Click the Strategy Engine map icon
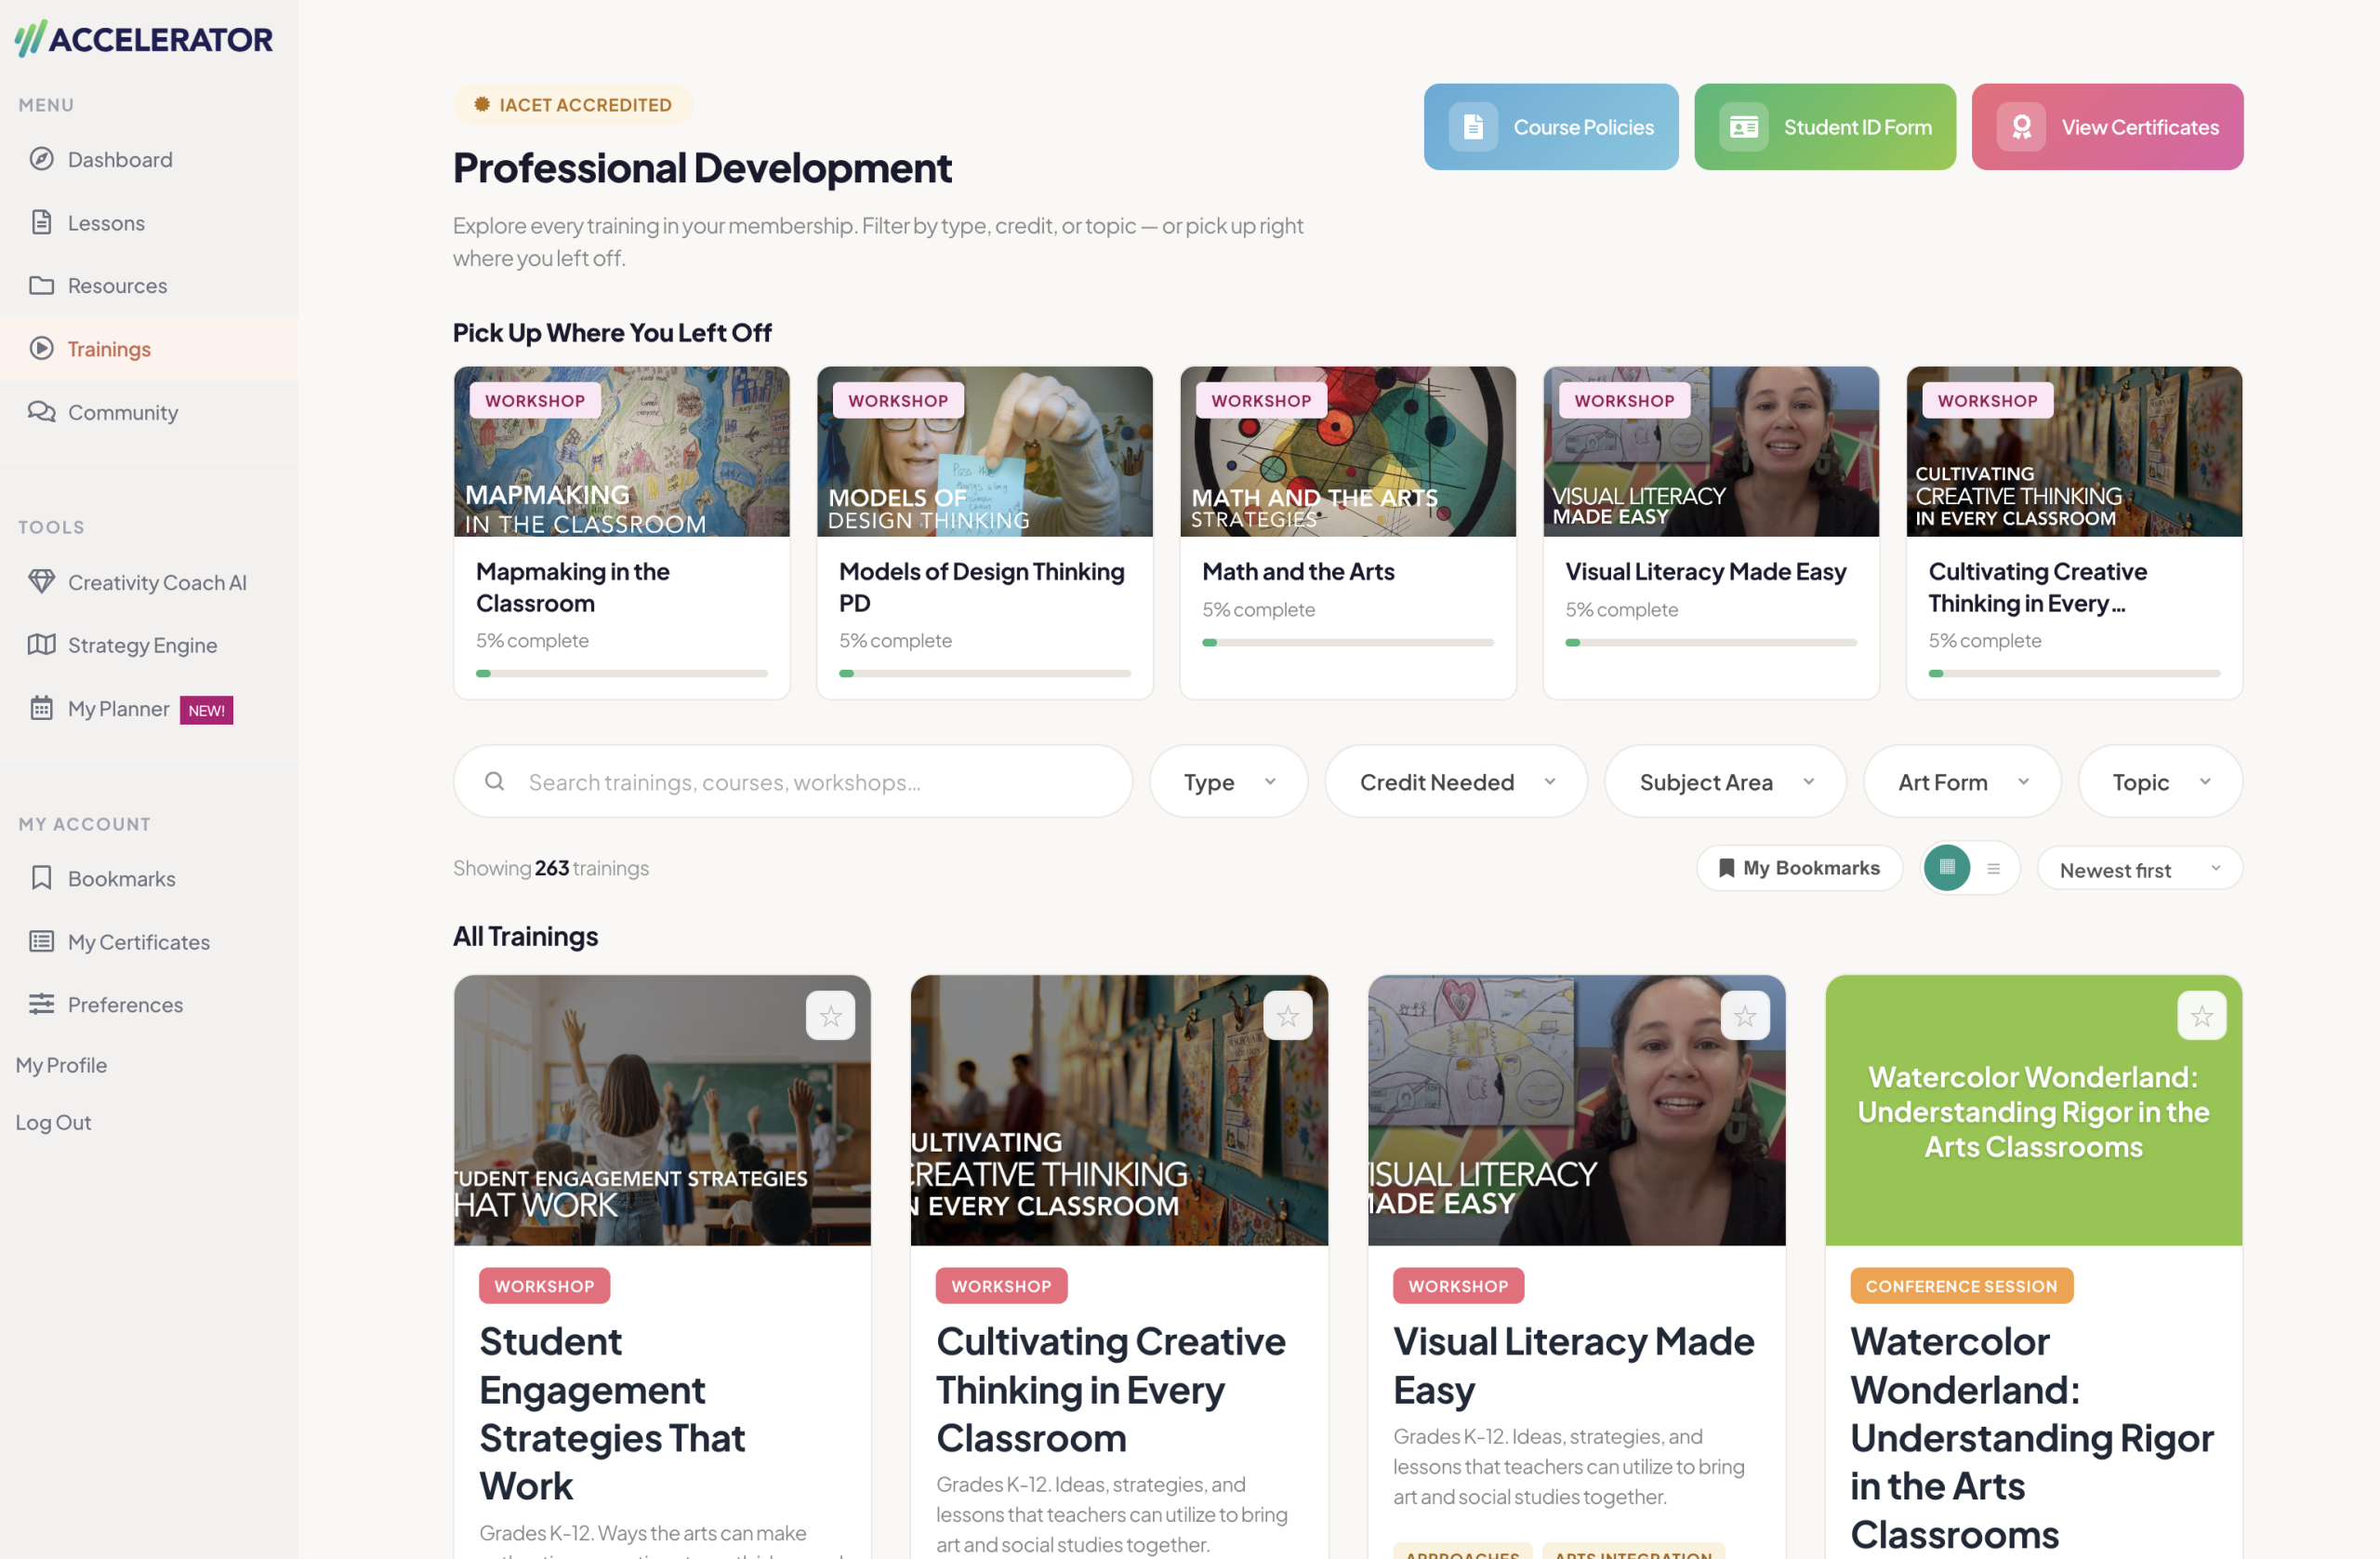The height and width of the screenshot is (1559, 2380). coord(41,645)
